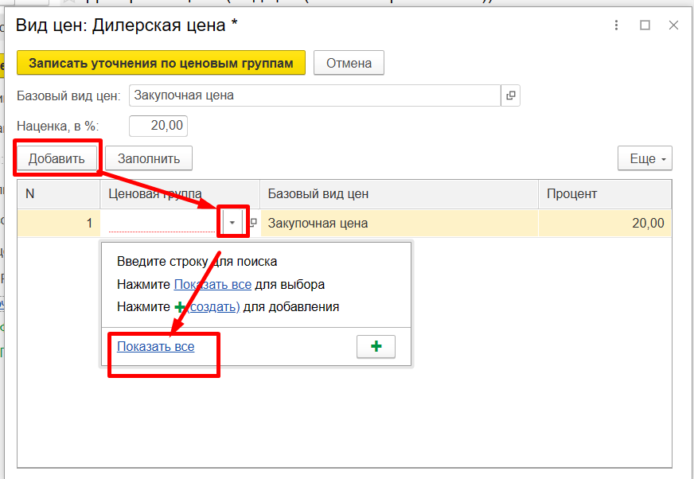Click the Добавить button
The image size is (694, 479).
[57, 158]
